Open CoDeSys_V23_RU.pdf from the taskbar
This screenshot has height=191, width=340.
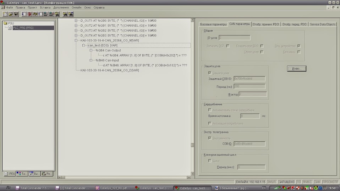(113, 188)
